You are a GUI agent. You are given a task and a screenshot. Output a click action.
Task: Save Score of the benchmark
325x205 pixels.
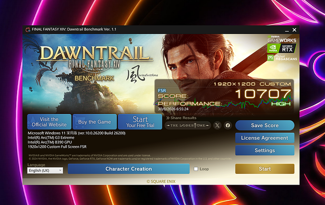pyautogui.click(x=265, y=125)
